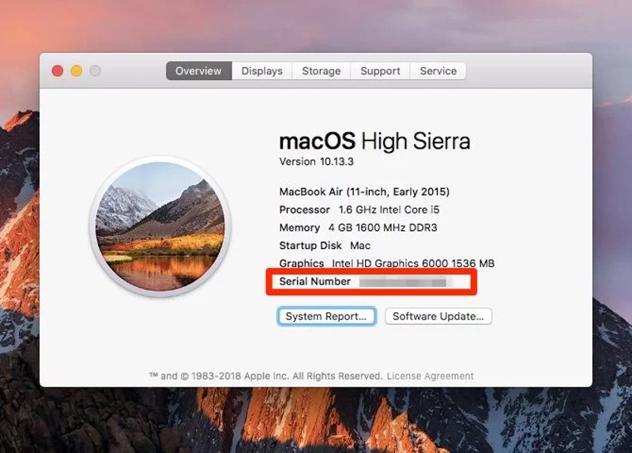The height and width of the screenshot is (453, 632).
Task: Click the Apple Inc. copyright notice
Action: (x=266, y=376)
